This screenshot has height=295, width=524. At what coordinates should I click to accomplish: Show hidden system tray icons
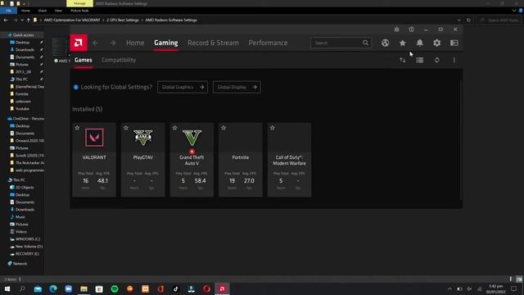[449, 289]
